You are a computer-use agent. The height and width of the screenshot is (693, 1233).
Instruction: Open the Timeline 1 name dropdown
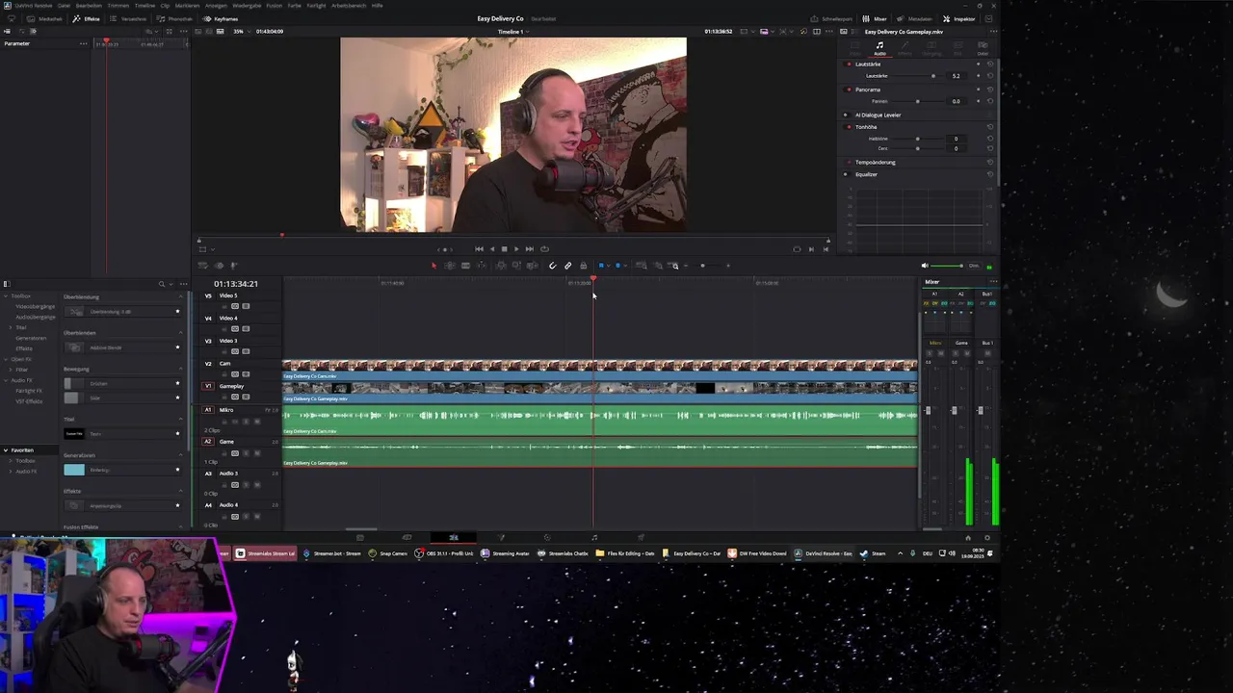click(512, 32)
